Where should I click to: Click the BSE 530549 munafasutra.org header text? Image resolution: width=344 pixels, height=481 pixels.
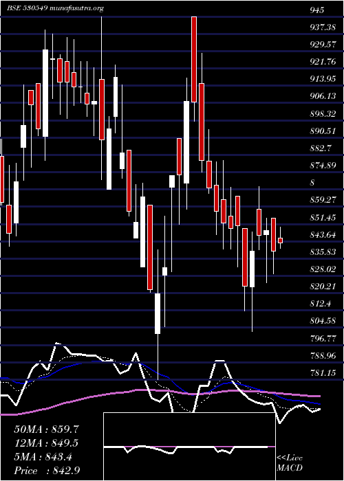pos(55,8)
